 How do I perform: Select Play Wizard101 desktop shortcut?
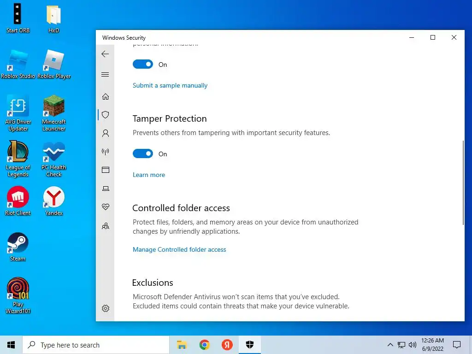[x=18, y=295]
